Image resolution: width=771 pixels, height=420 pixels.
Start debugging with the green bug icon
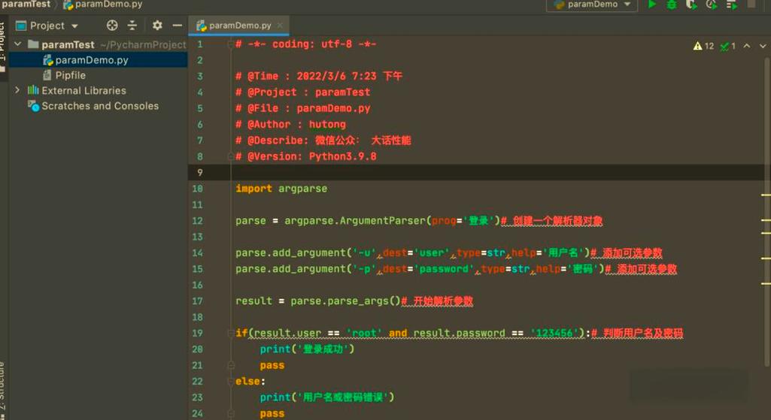tap(671, 5)
